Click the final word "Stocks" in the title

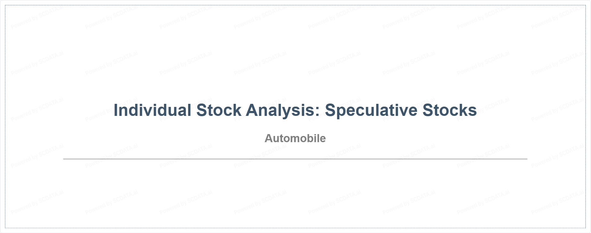pos(449,110)
